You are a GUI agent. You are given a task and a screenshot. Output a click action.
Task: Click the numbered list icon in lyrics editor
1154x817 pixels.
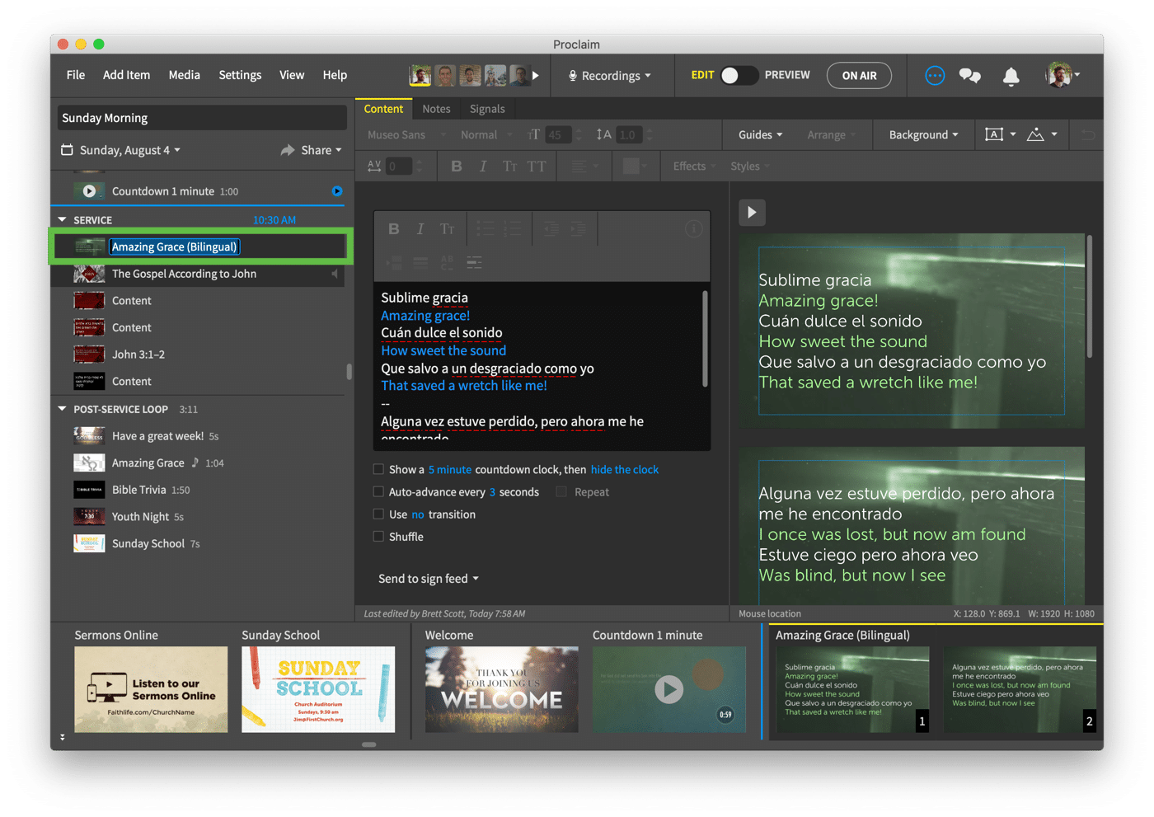(513, 229)
